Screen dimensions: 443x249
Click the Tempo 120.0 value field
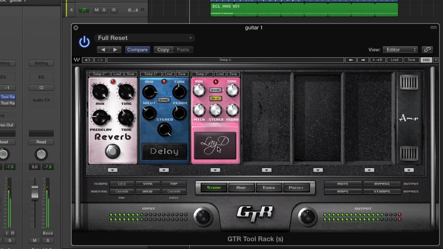(122, 184)
